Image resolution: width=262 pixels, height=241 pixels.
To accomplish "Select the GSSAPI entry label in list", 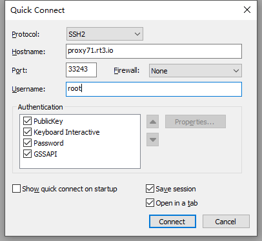I will [x=45, y=154].
